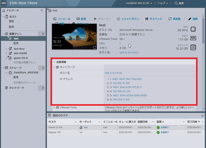Open the ターゲット column dropdown
This screenshot has width=206, height=148.
point(99,122)
